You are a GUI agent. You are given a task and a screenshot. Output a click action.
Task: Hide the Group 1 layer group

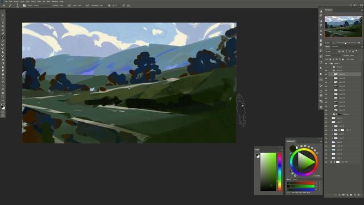pyautogui.click(x=326, y=63)
